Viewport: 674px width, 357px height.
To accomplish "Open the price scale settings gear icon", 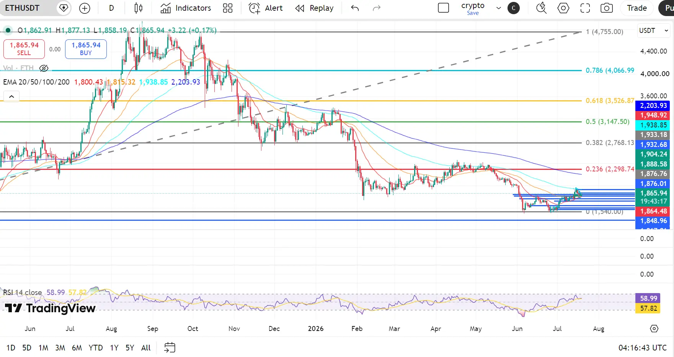I will tap(654, 329).
